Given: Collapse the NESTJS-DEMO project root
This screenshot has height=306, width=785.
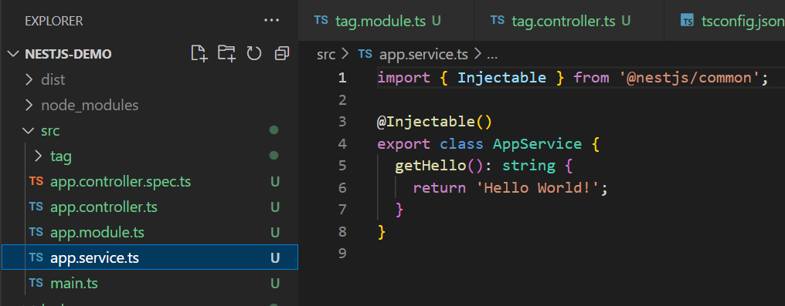Looking at the screenshot, I should pos(14,54).
